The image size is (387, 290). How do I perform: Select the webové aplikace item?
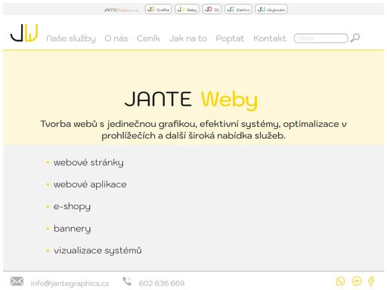(x=90, y=184)
